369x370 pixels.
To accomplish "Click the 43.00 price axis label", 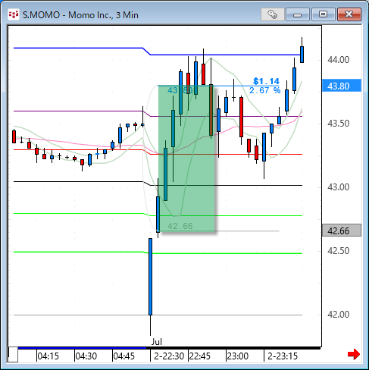I will point(339,187).
